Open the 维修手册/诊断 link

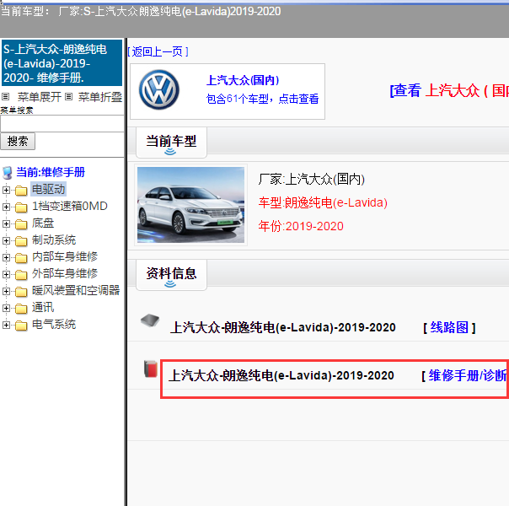pos(468,376)
